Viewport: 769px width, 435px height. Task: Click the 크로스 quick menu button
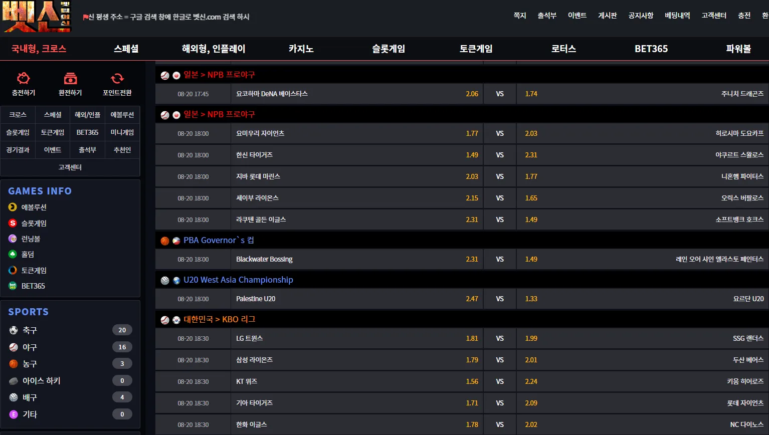tap(18, 115)
